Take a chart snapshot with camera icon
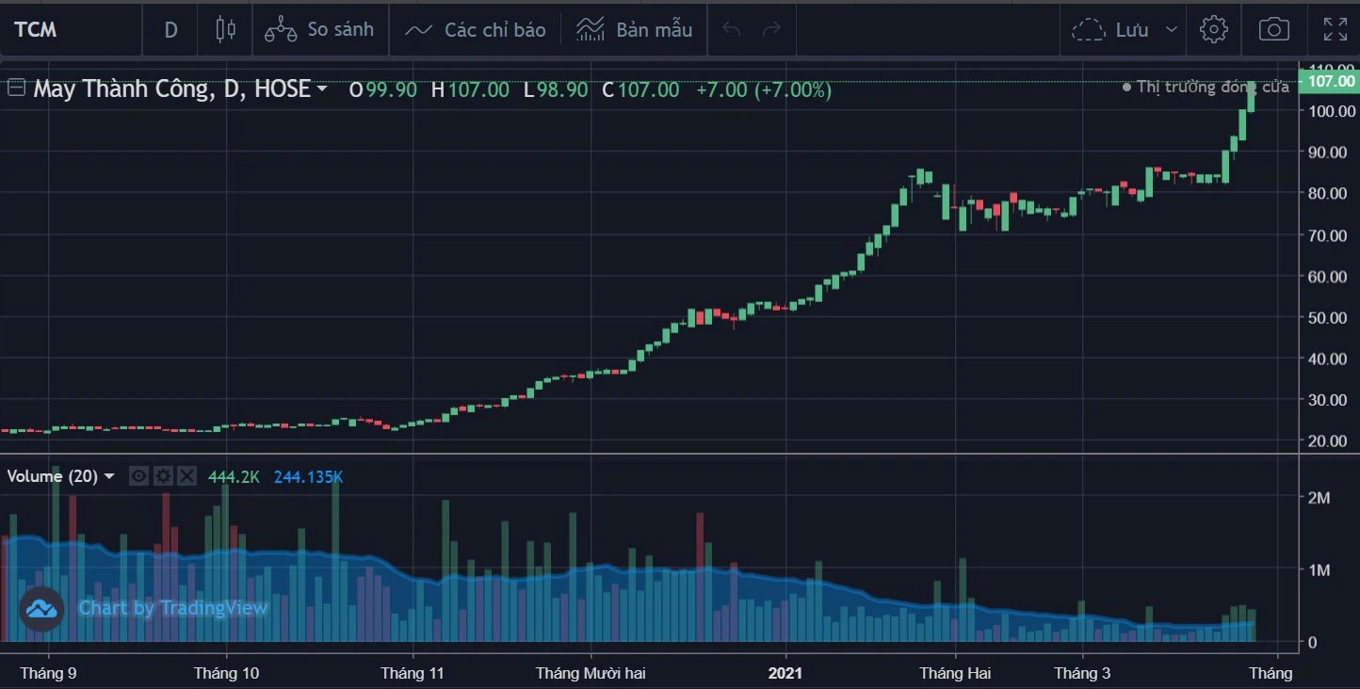 pyautogui.click(x=1273, y=29)
